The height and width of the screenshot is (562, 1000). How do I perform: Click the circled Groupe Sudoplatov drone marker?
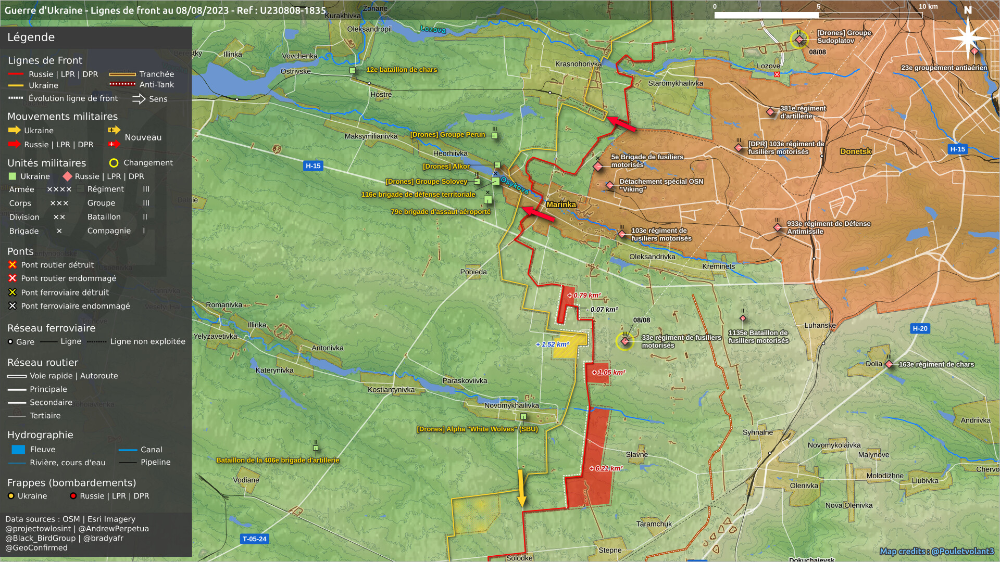pos(799,40)
